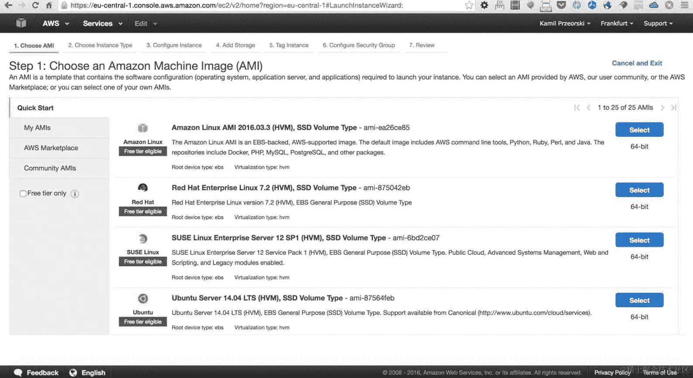Select the Ubuntu Server 14.04 LTS AMI
693x378 pixels.
pos(639,300)
